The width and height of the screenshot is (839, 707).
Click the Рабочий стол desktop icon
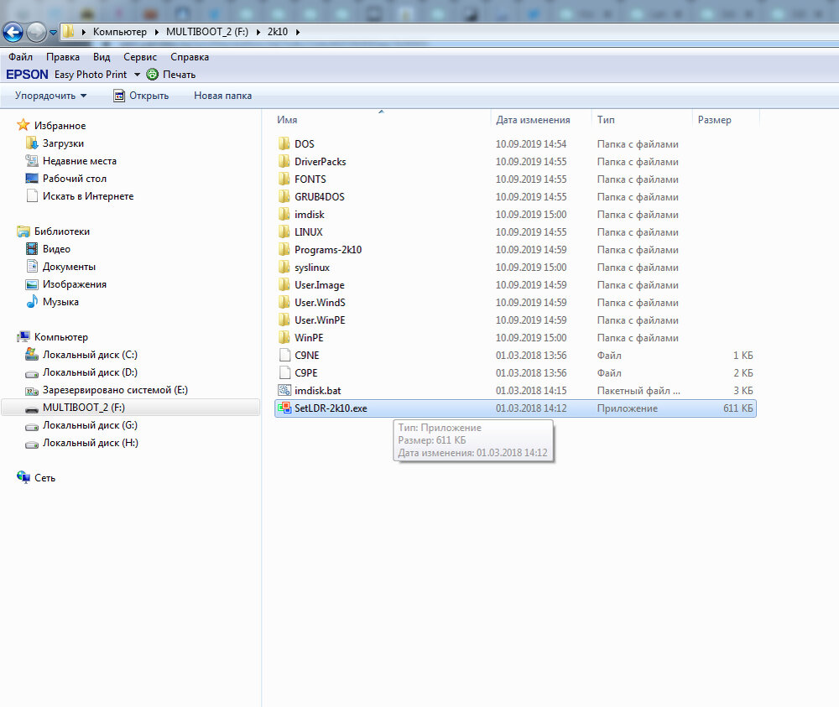pyautogui.click(x=32, y=179)
